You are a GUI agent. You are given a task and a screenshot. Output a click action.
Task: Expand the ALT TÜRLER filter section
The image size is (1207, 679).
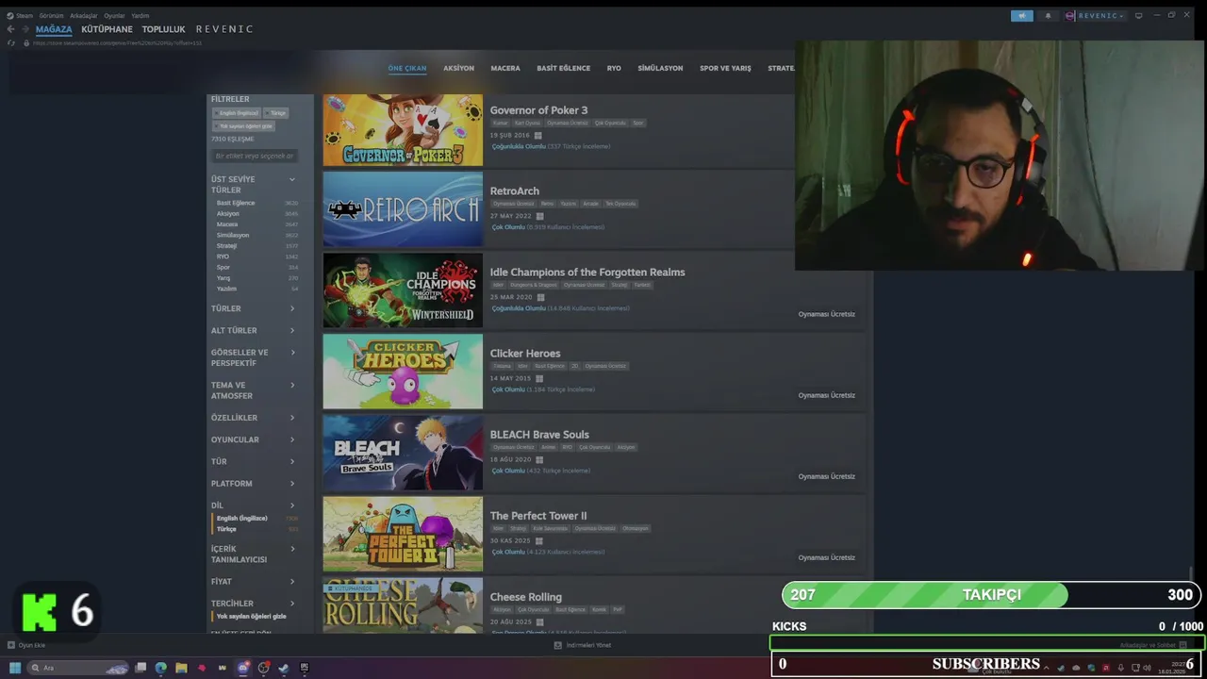coord(254,330)
